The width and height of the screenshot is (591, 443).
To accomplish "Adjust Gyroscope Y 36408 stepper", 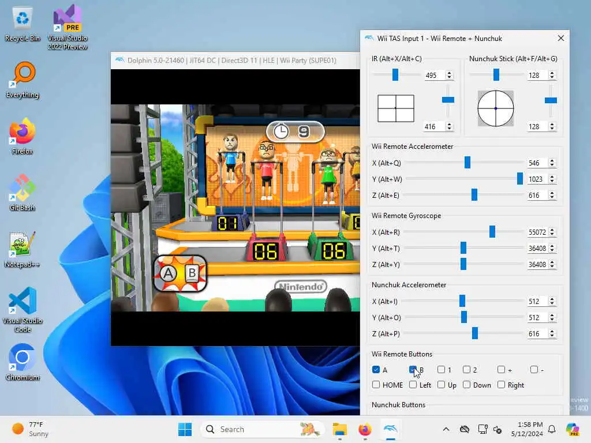I will [552, 248].
